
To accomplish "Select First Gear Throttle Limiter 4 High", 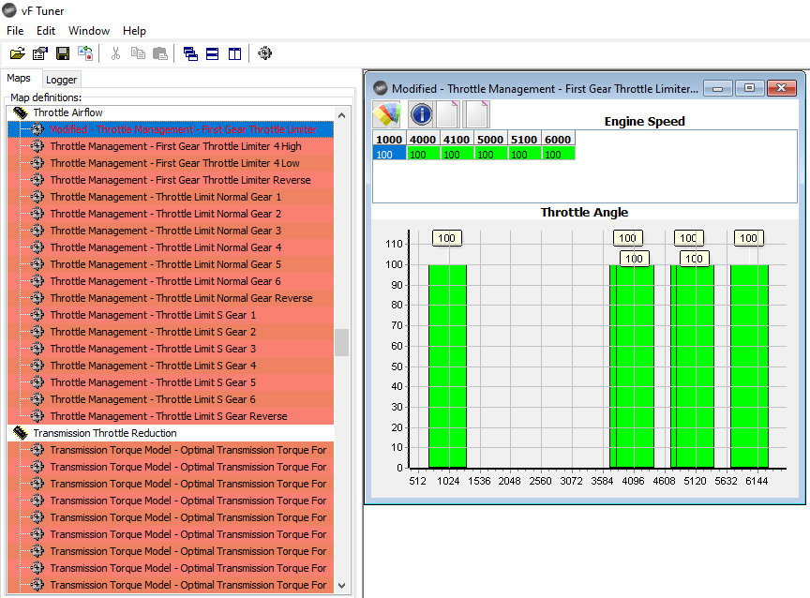I will tap(175, 146).
